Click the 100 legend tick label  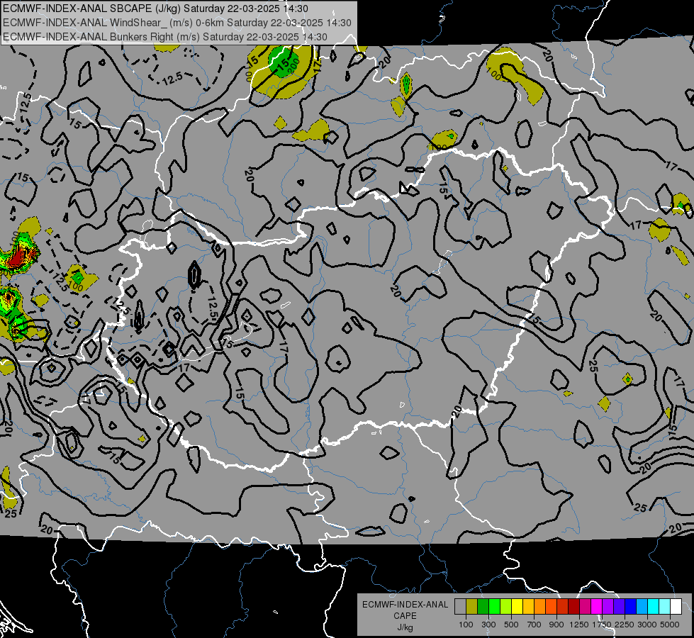tap(466, 625)
